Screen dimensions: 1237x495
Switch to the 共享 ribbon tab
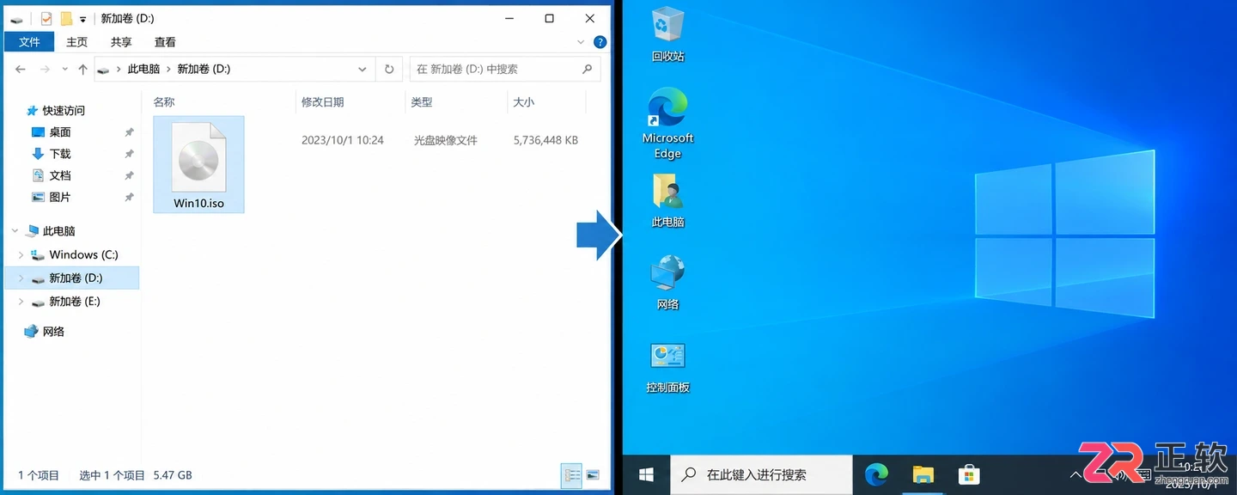(x=121, y=42)
